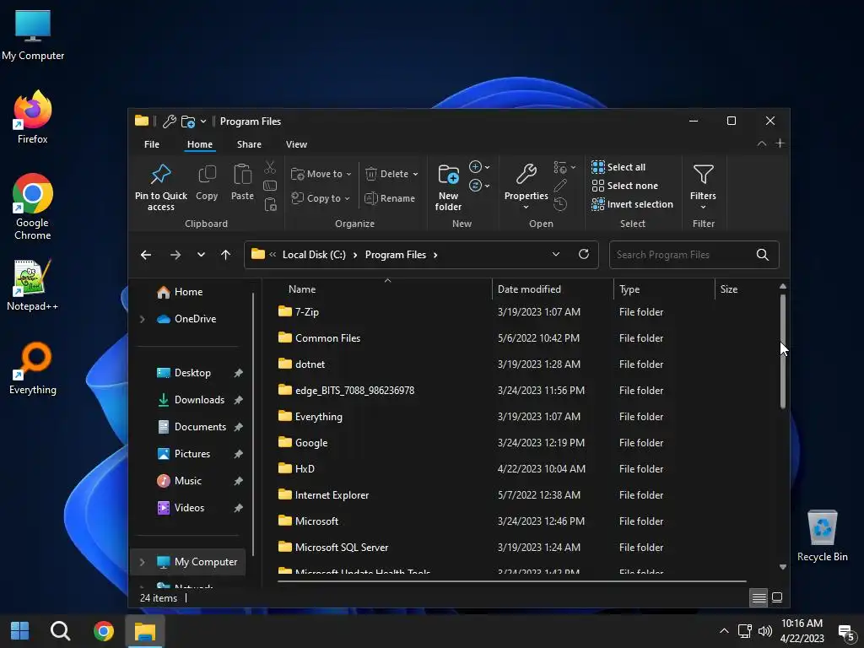Expand the Easy access dropdown
The width and height of the screenshot is (864, 648).
click(x=479, y=186)
